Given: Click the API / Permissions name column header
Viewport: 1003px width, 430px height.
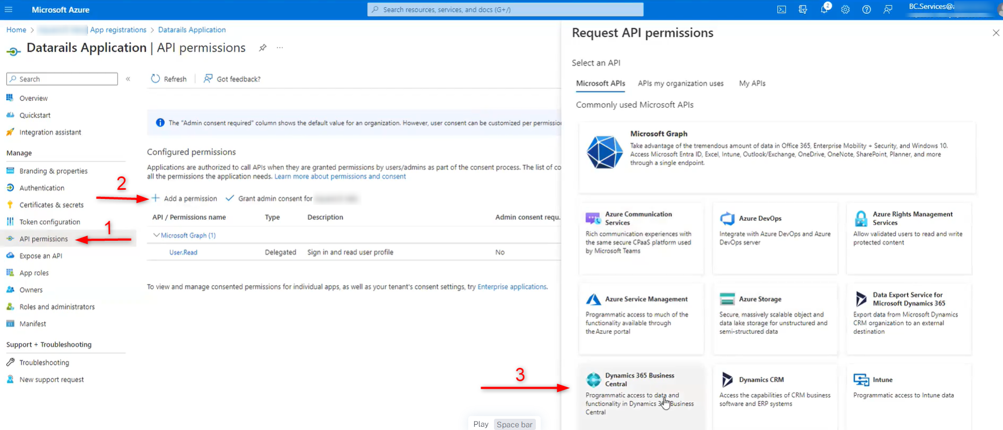Looking at the screenshot, I should [x=189, y=217].
